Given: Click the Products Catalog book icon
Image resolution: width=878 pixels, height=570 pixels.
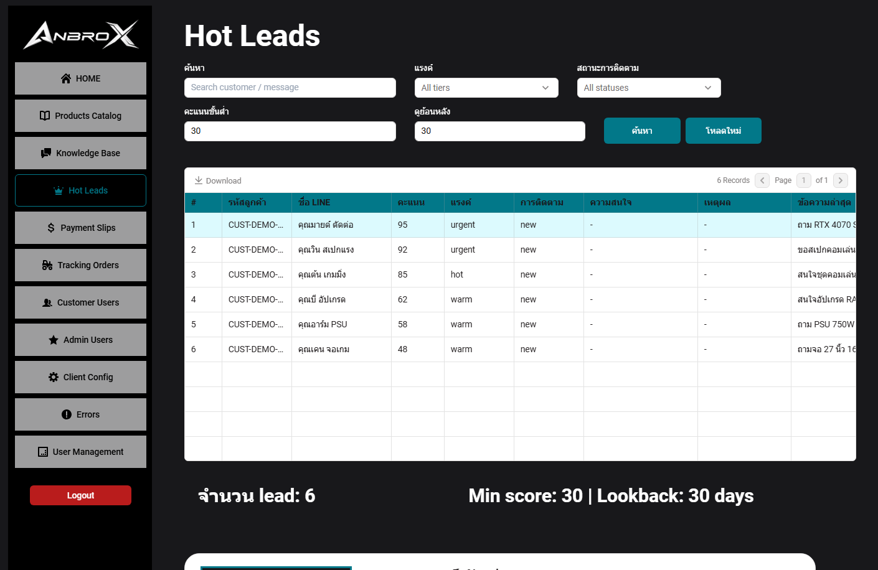Looking at the screenshot, I should tap(45, 116).
